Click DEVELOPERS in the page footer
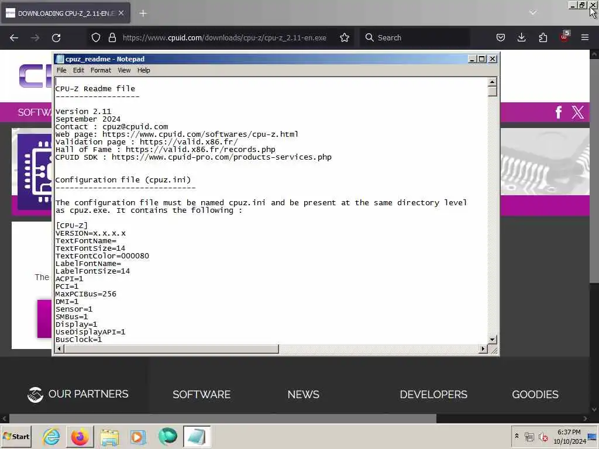Viewport: 599px width, 449px height. coord(433,395)
